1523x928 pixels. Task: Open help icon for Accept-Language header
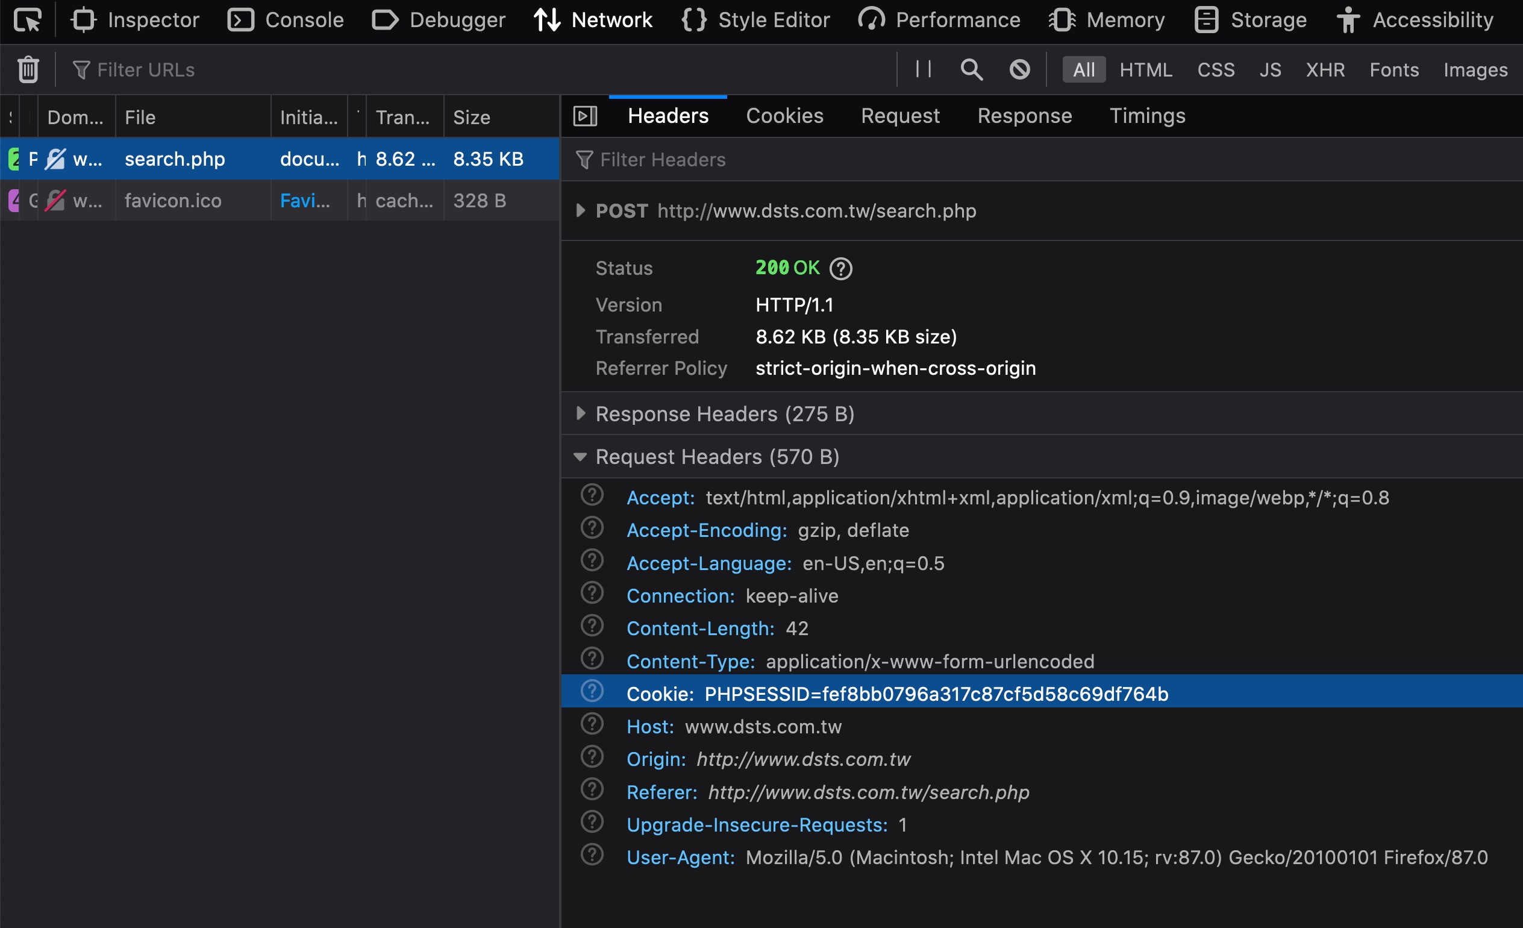point(592,561)
